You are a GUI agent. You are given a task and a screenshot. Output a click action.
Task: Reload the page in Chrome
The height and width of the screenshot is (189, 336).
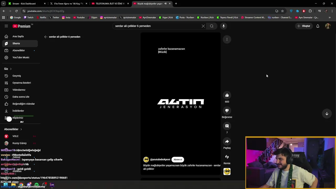(16, 11)
